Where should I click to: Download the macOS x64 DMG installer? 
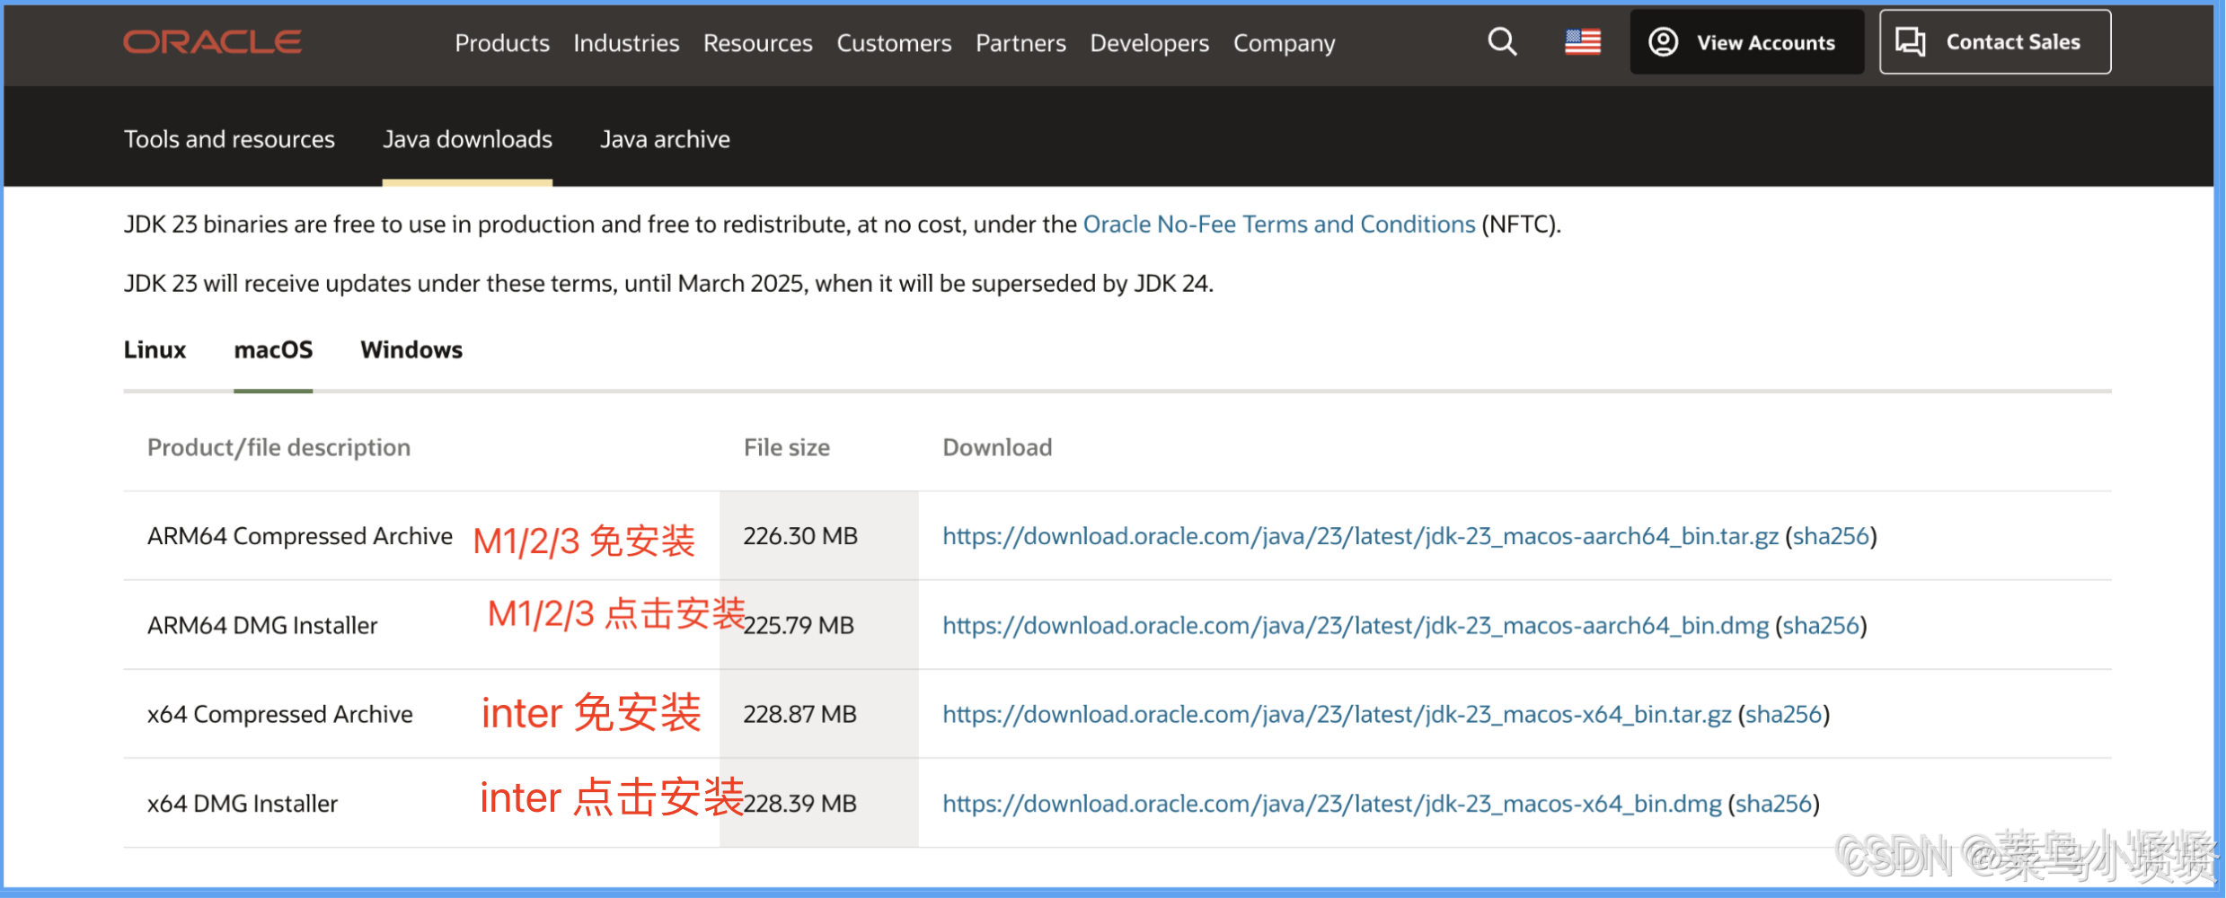[x=1332, y=803]
